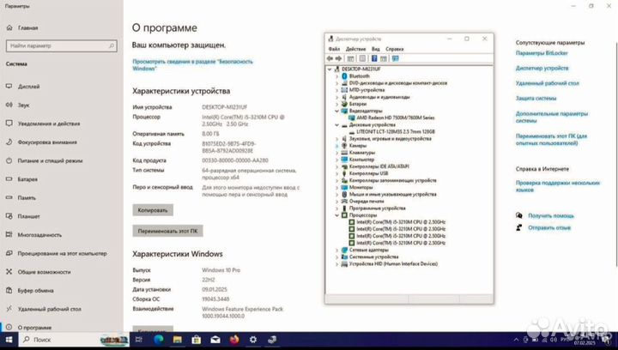Open Защита системы link

pos(536,99)
